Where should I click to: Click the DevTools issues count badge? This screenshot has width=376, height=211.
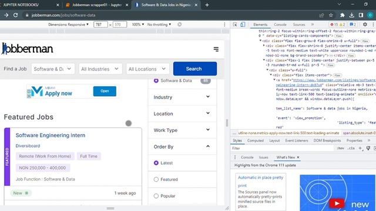[x=352, y=25]
